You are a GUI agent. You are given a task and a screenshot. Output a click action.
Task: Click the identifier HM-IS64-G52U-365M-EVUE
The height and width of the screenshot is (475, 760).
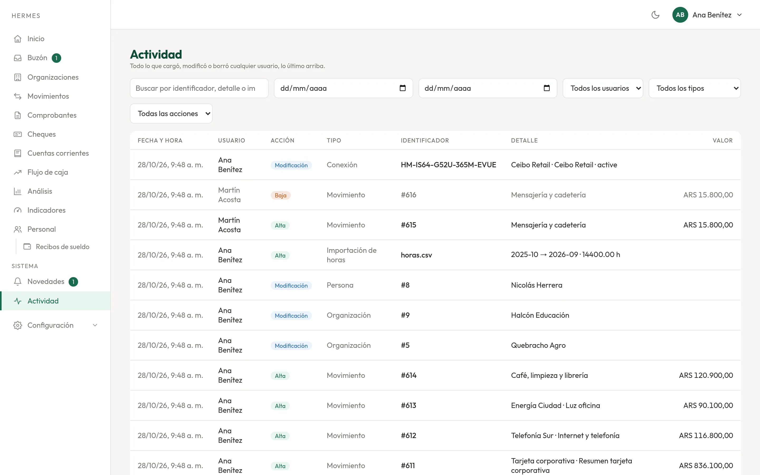[x=448, y=165]
